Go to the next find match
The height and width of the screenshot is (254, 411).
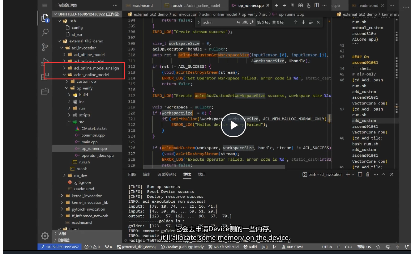[x=303, y=22]
